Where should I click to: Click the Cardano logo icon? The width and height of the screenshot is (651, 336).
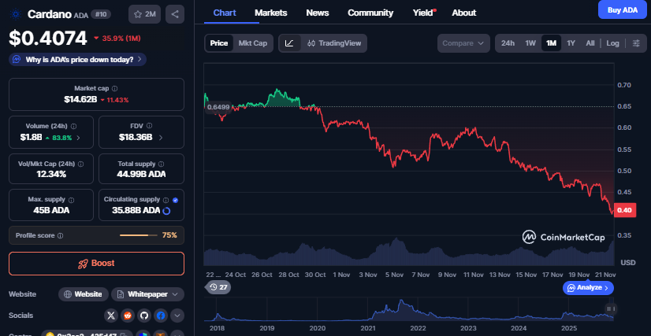point(17,14)
